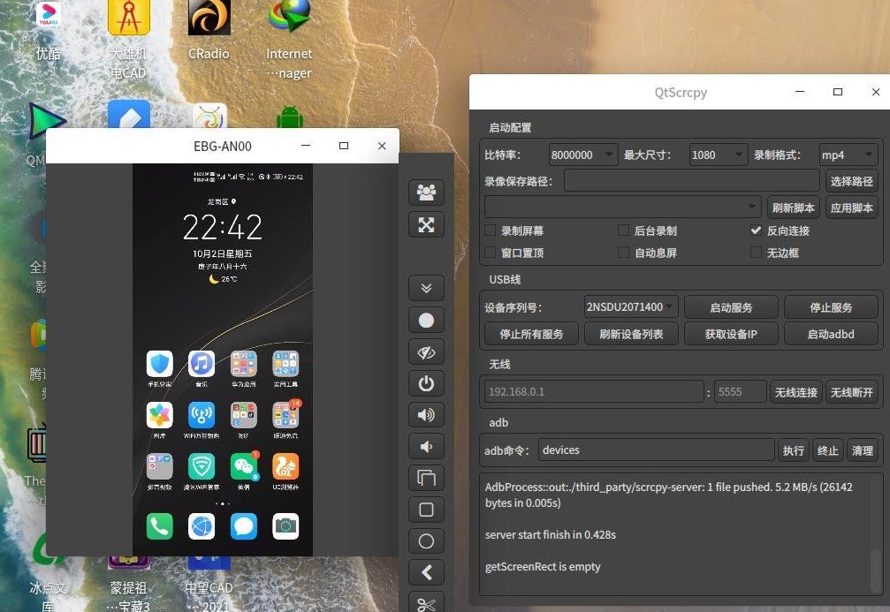Uncheck the 反向连接 checkbox
The height and width of the screenshot is (612, 890).
click(756, 230)
